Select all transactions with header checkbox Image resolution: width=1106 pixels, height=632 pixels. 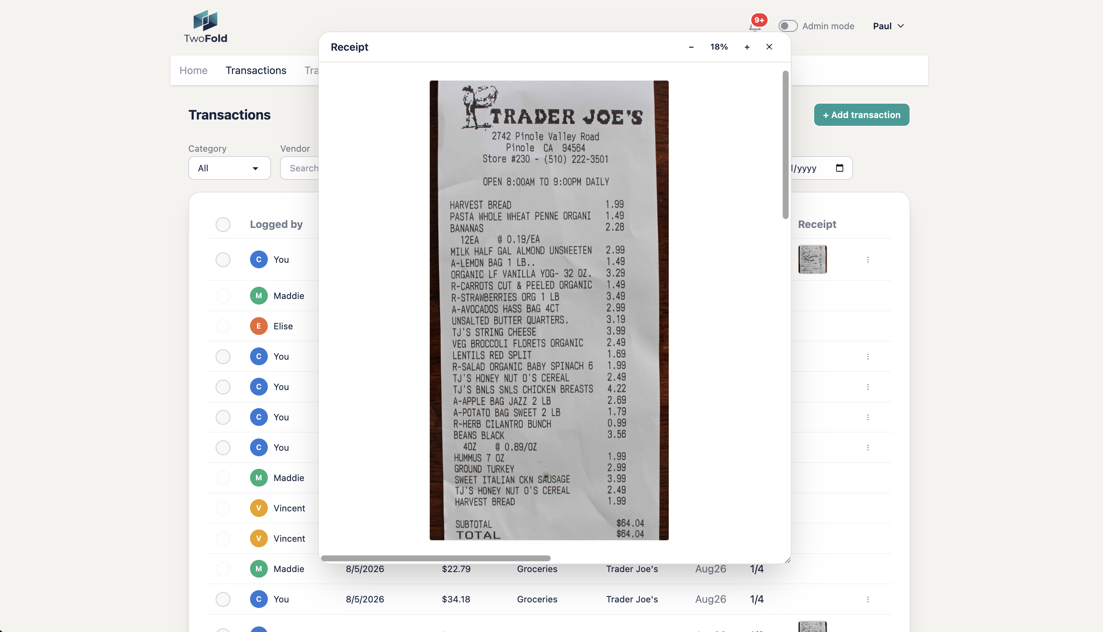223,224
